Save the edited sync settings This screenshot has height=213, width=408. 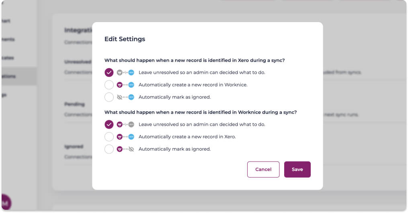[297, 169]
